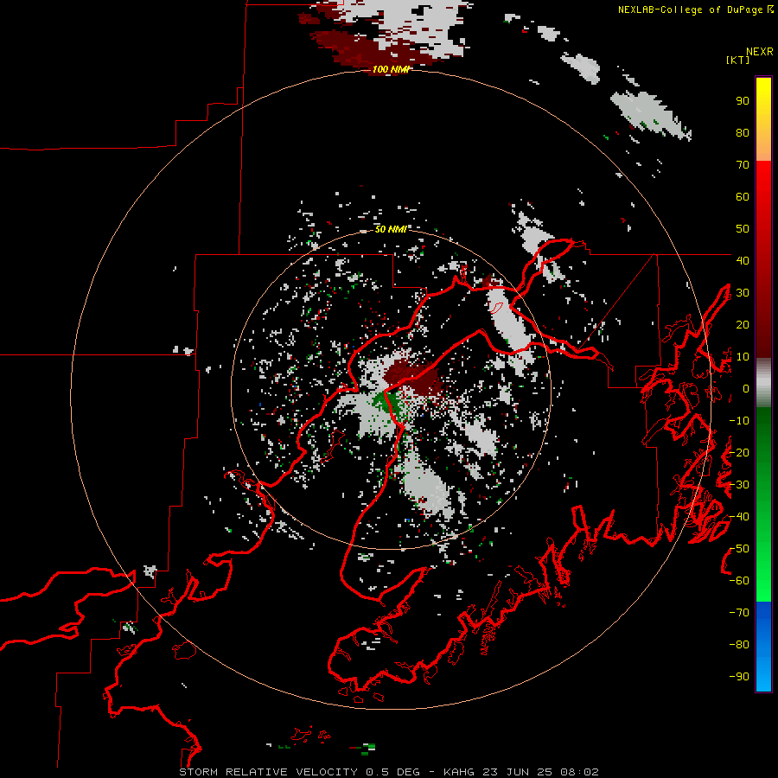Image resolution: width=778 pixels, height=778 pixels.
Task: Click the -70 scale label
Action: [x=739, y=613]
